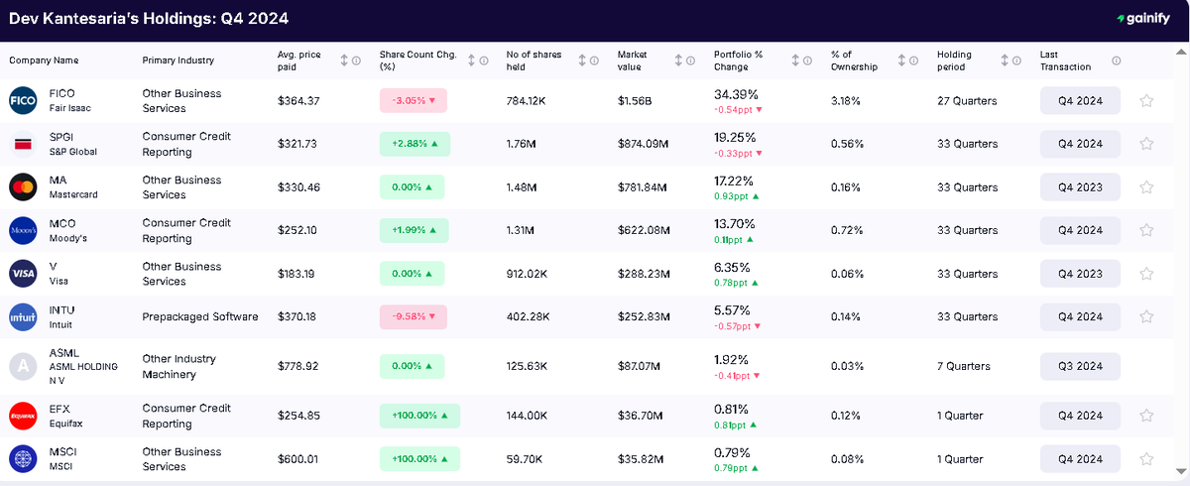Star the SPGI holding as favorite

point(1146,144)
